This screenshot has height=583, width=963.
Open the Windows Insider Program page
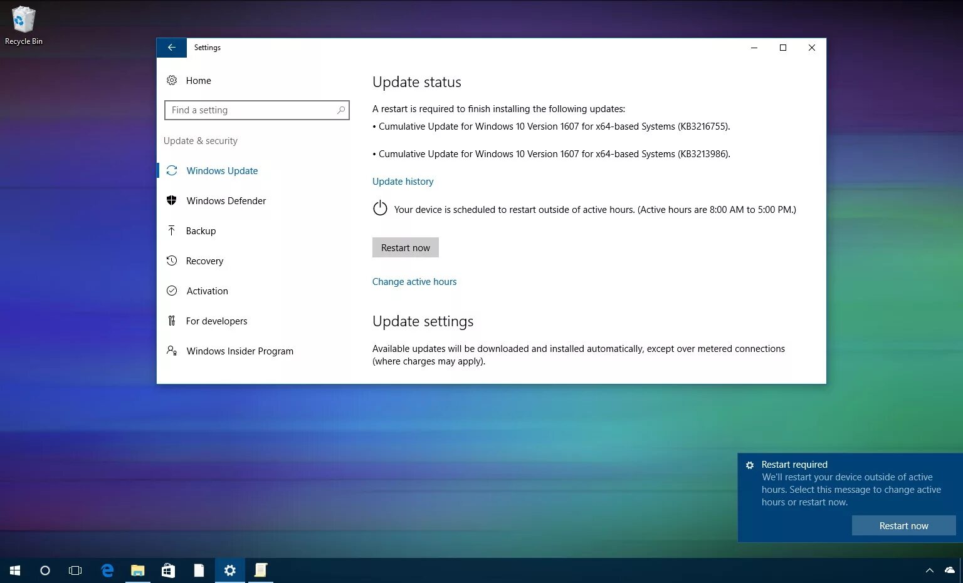(239, 351)
